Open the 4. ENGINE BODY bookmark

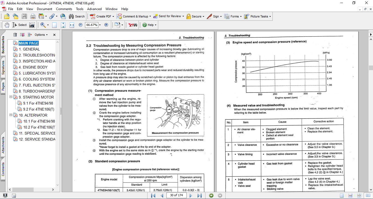tap(33, 67)
